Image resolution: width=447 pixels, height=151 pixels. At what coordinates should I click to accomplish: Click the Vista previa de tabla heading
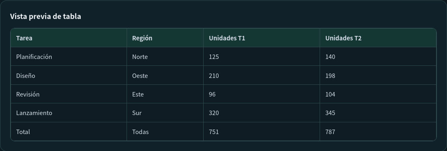click(45, 17)
